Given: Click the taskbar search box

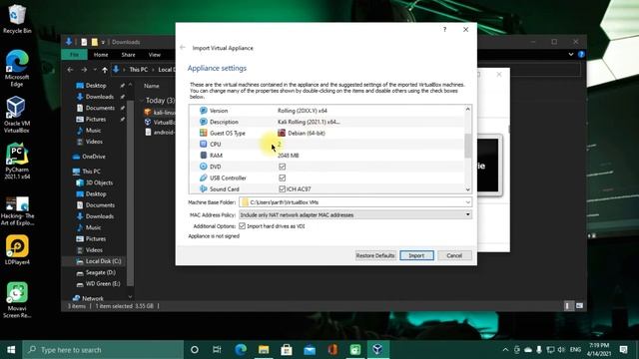Looking at the screenshot, I should pos(103,350).
